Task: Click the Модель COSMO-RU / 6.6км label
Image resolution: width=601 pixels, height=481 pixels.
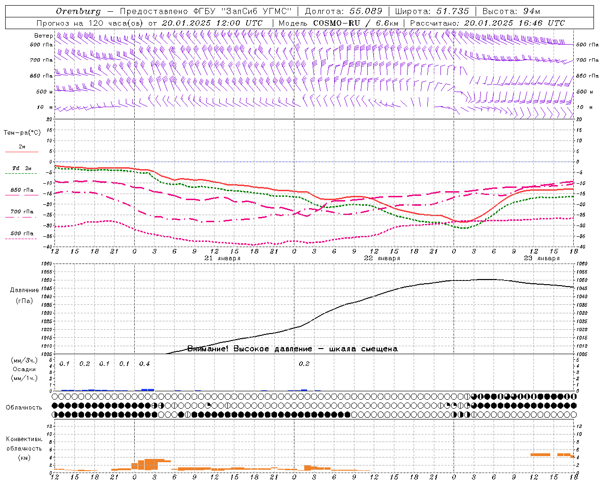Action: 338,23
